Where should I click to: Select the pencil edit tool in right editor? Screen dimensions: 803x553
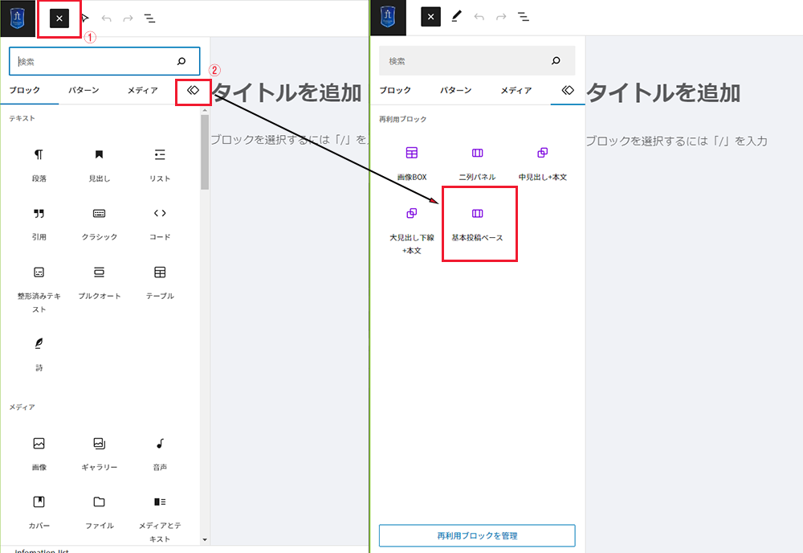tap(456, 17)
